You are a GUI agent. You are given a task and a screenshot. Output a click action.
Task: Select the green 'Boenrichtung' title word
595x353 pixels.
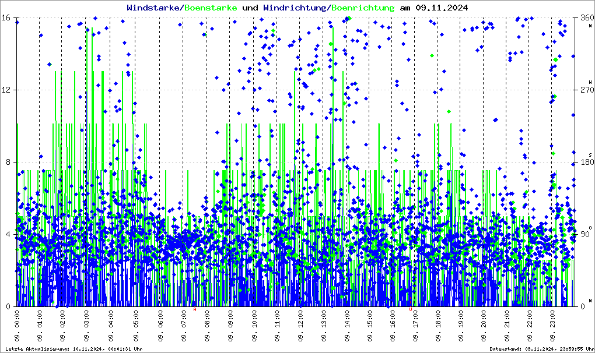[x=363, y=8]
